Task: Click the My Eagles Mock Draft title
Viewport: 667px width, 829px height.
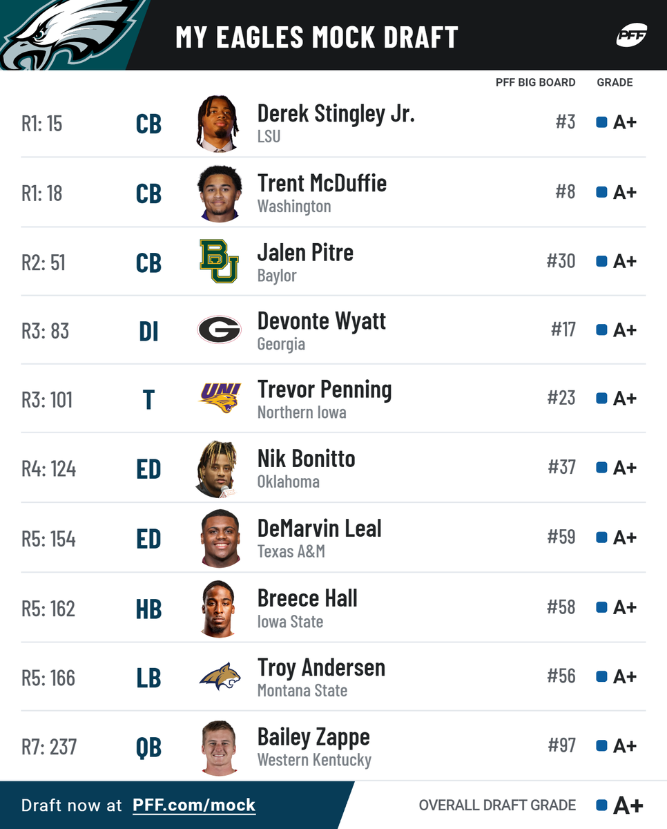Action: point(317,37)
